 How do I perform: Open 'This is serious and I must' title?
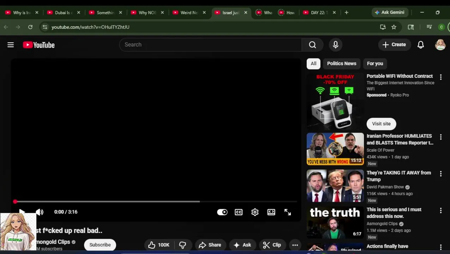[394, 213]
